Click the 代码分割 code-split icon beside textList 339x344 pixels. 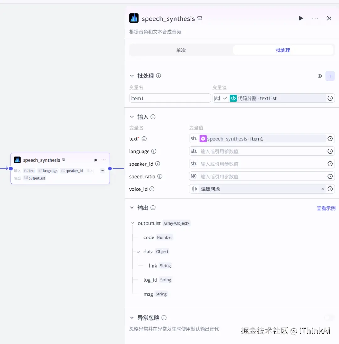[233, 98]
